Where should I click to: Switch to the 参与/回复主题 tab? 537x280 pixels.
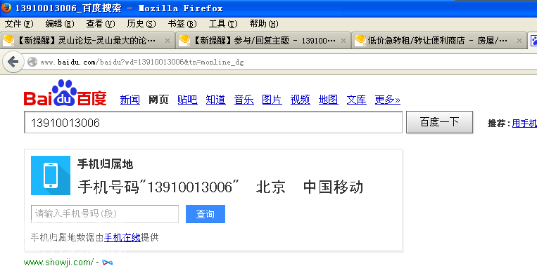(263, 41)
